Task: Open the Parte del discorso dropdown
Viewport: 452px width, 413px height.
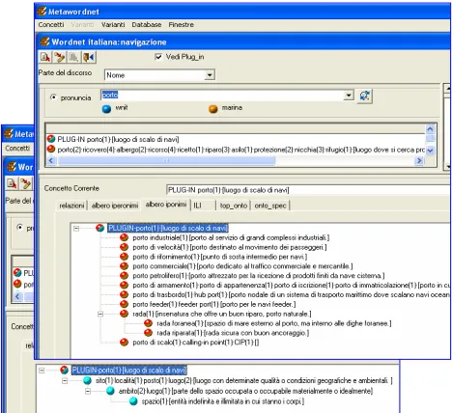Action: [210, 75]
